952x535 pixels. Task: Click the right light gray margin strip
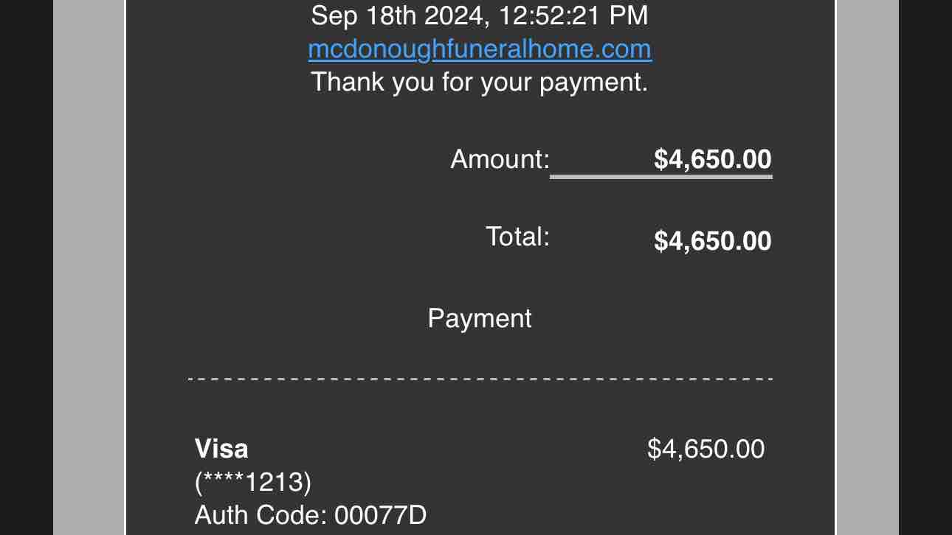(x=867, y=267)
